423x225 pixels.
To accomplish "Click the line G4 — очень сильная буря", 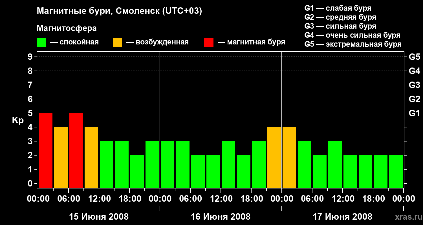I will tap(352, 35).
